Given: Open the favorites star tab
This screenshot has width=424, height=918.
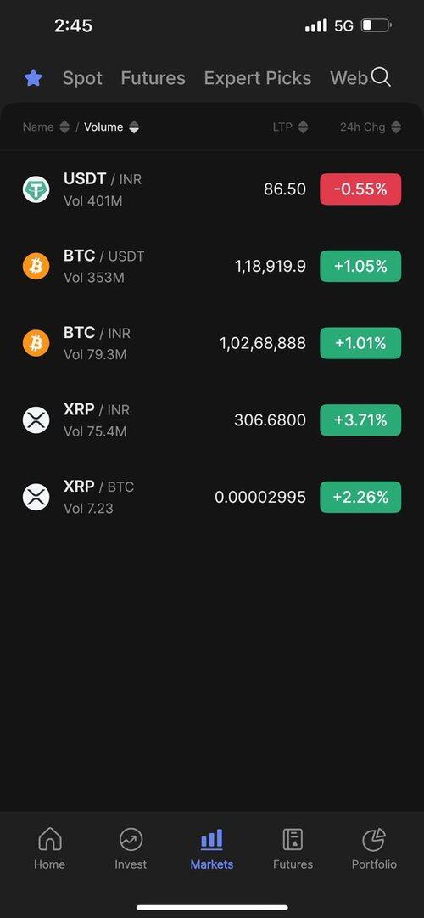Looking at the screenshot, I should (33, 78).
